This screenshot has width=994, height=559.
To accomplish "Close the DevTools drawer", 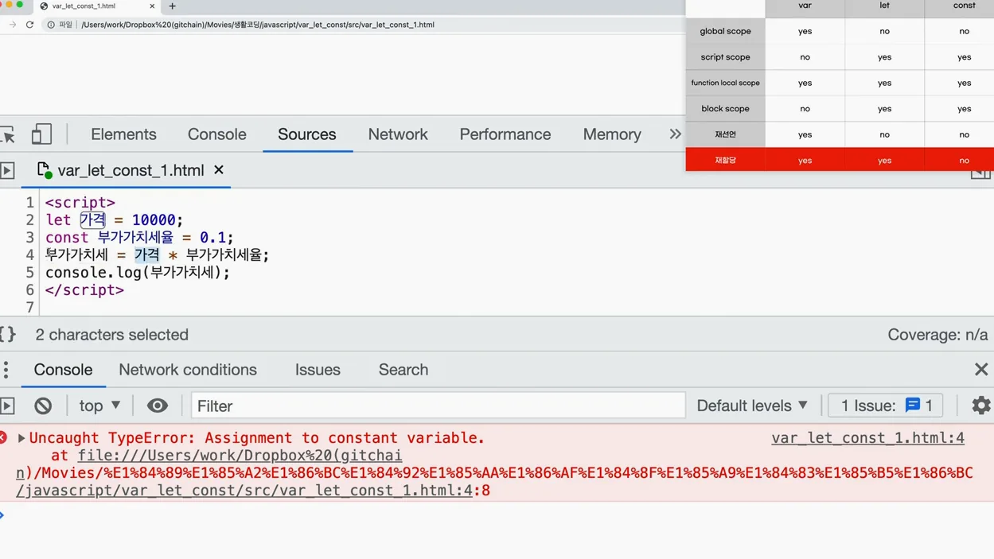I will [x=981, y=370].
